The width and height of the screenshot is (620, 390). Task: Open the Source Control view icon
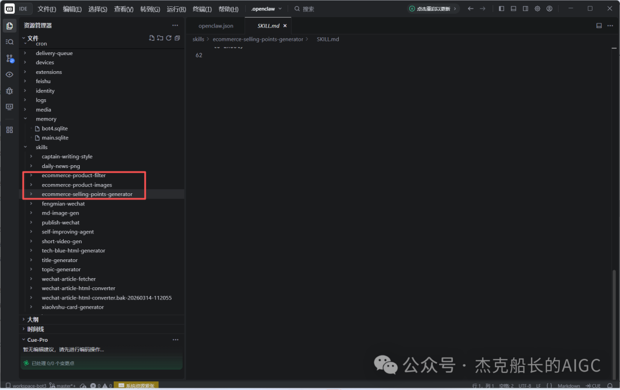[10, 58]
